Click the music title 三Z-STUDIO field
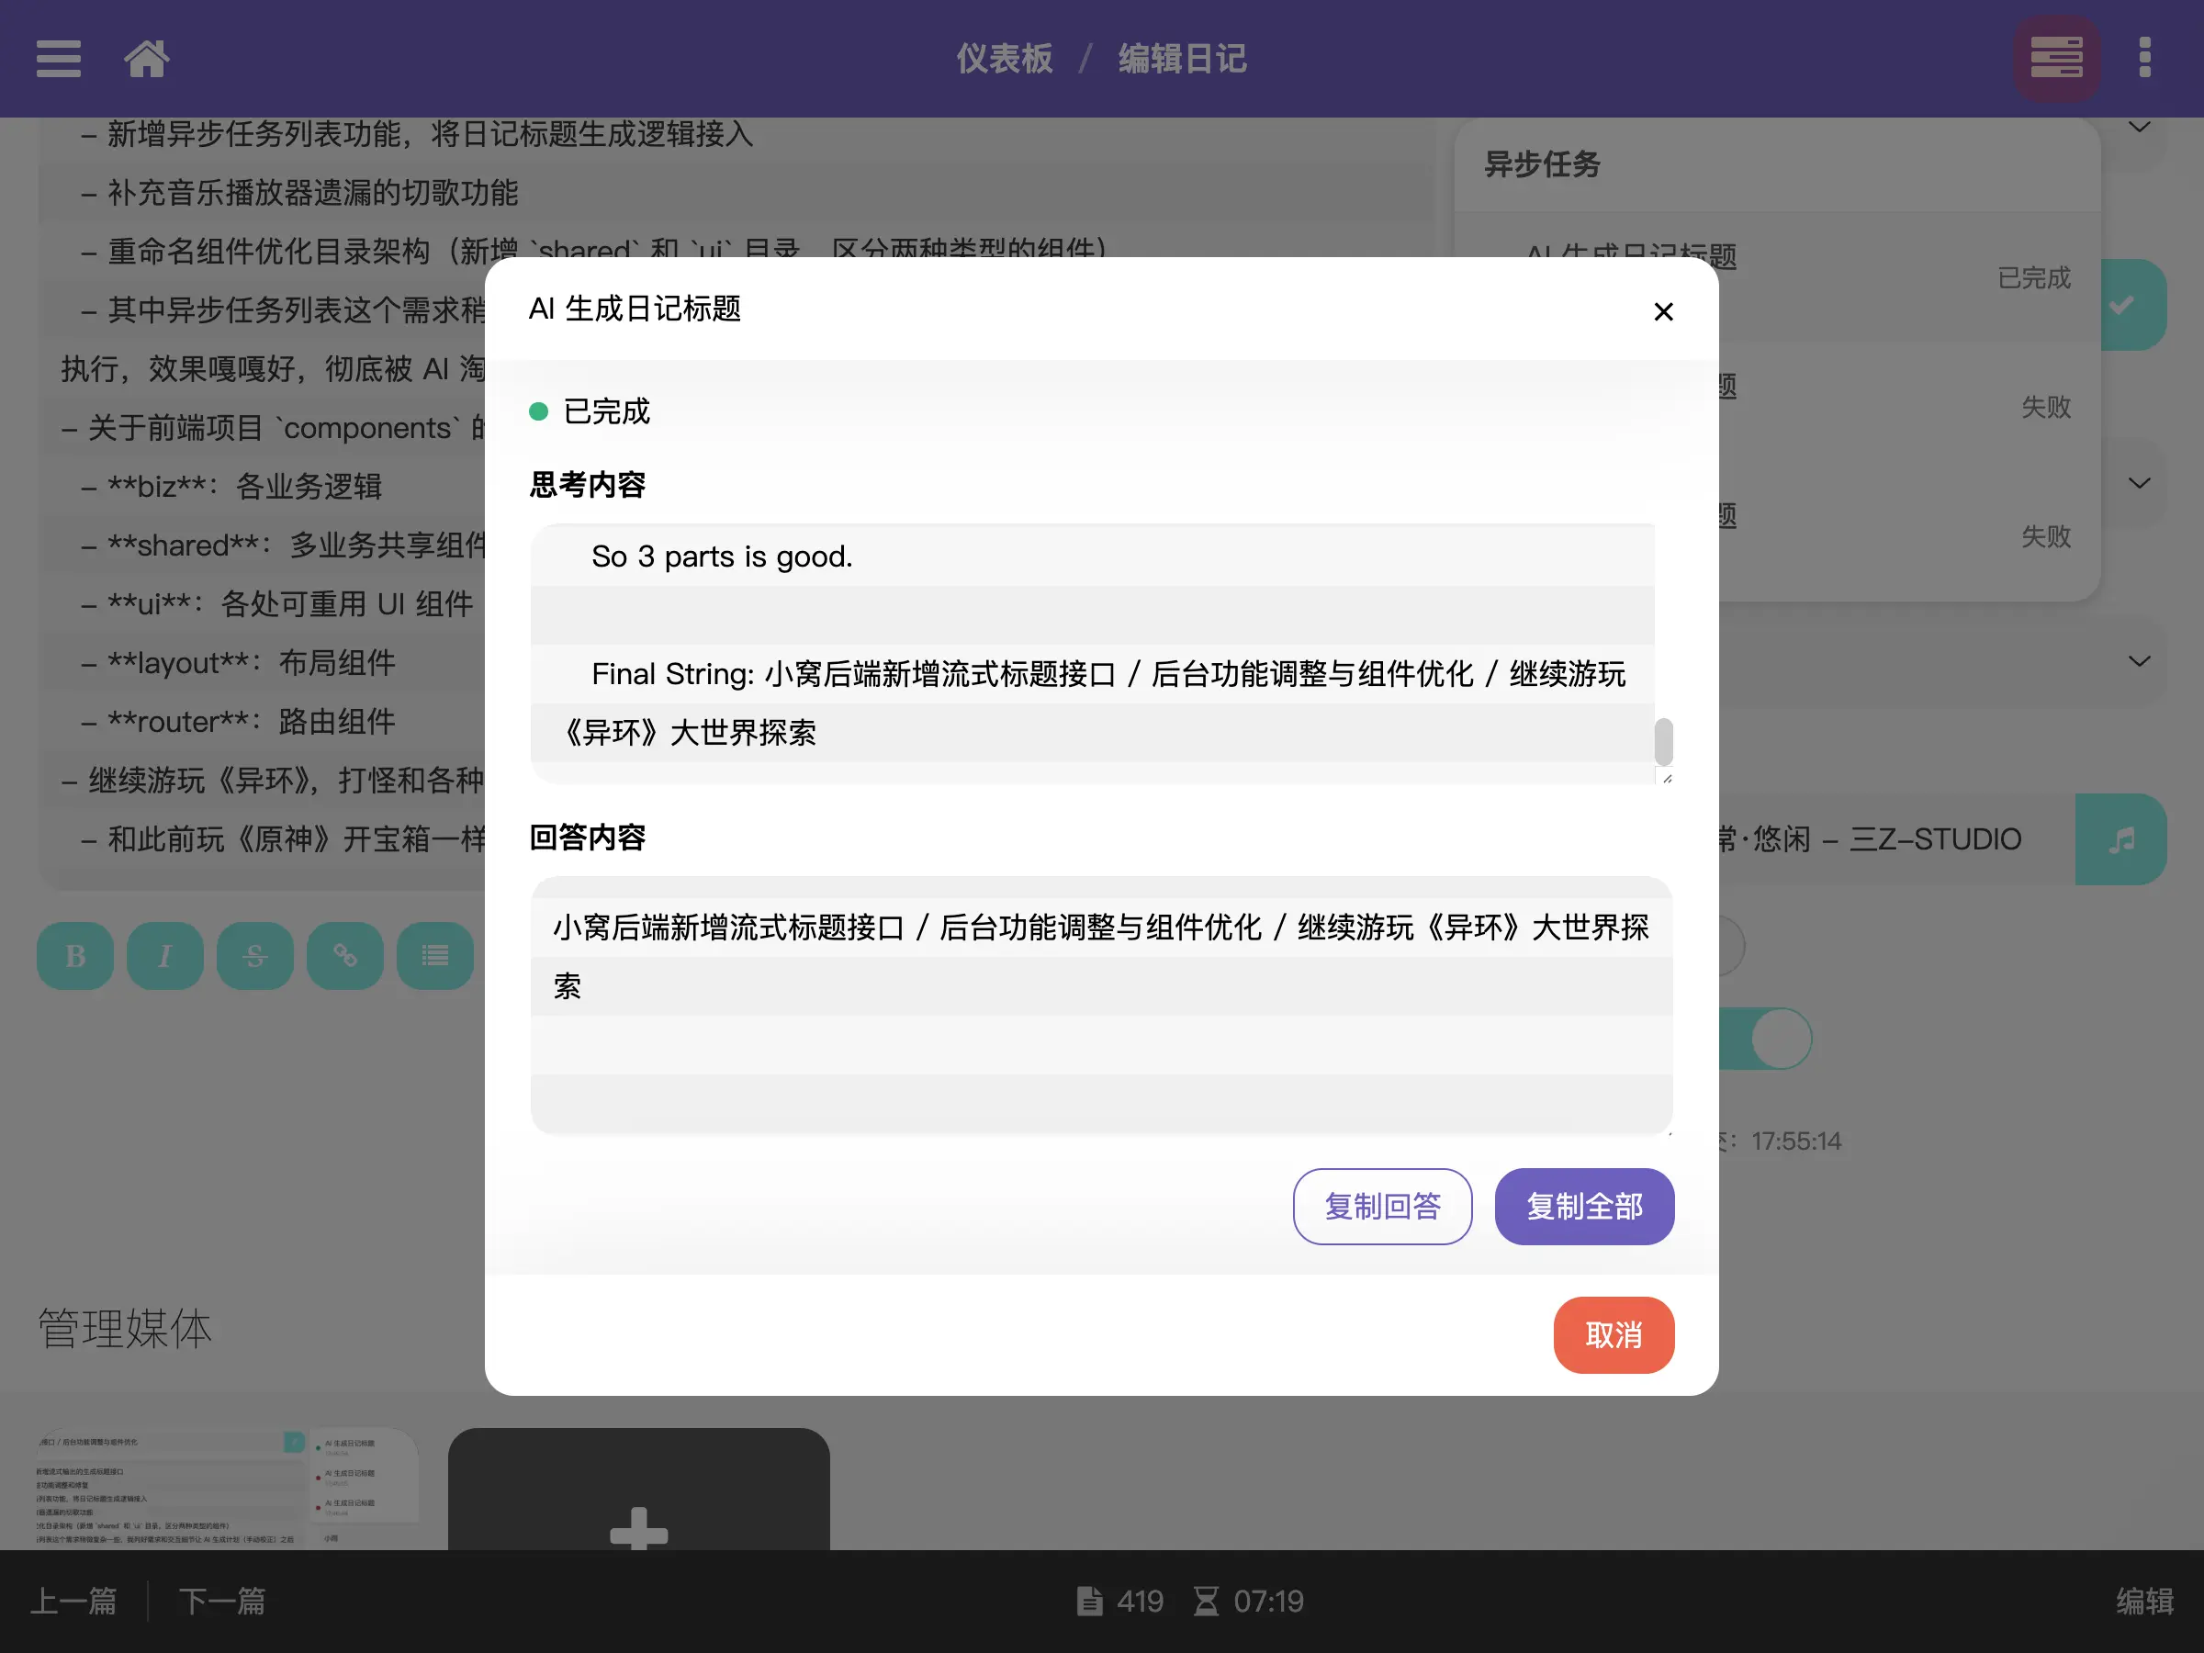The width and height of the screenshot is (2204, 1653). point(1897,839)
